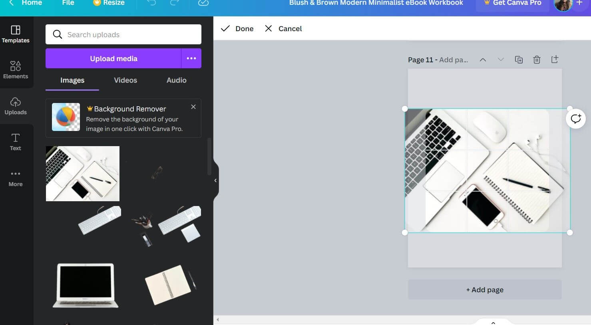The height and width of the screenshot is (325, 591).
Task: Open the File menu
Action: tap(68, 3)
